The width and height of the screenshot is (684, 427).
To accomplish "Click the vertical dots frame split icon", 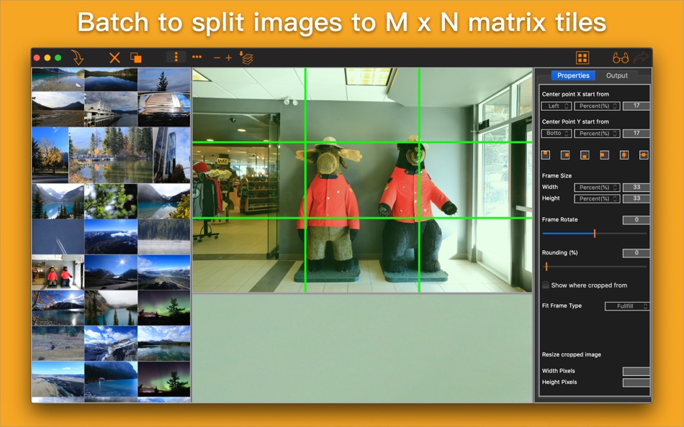I will (x=176, y=58).
